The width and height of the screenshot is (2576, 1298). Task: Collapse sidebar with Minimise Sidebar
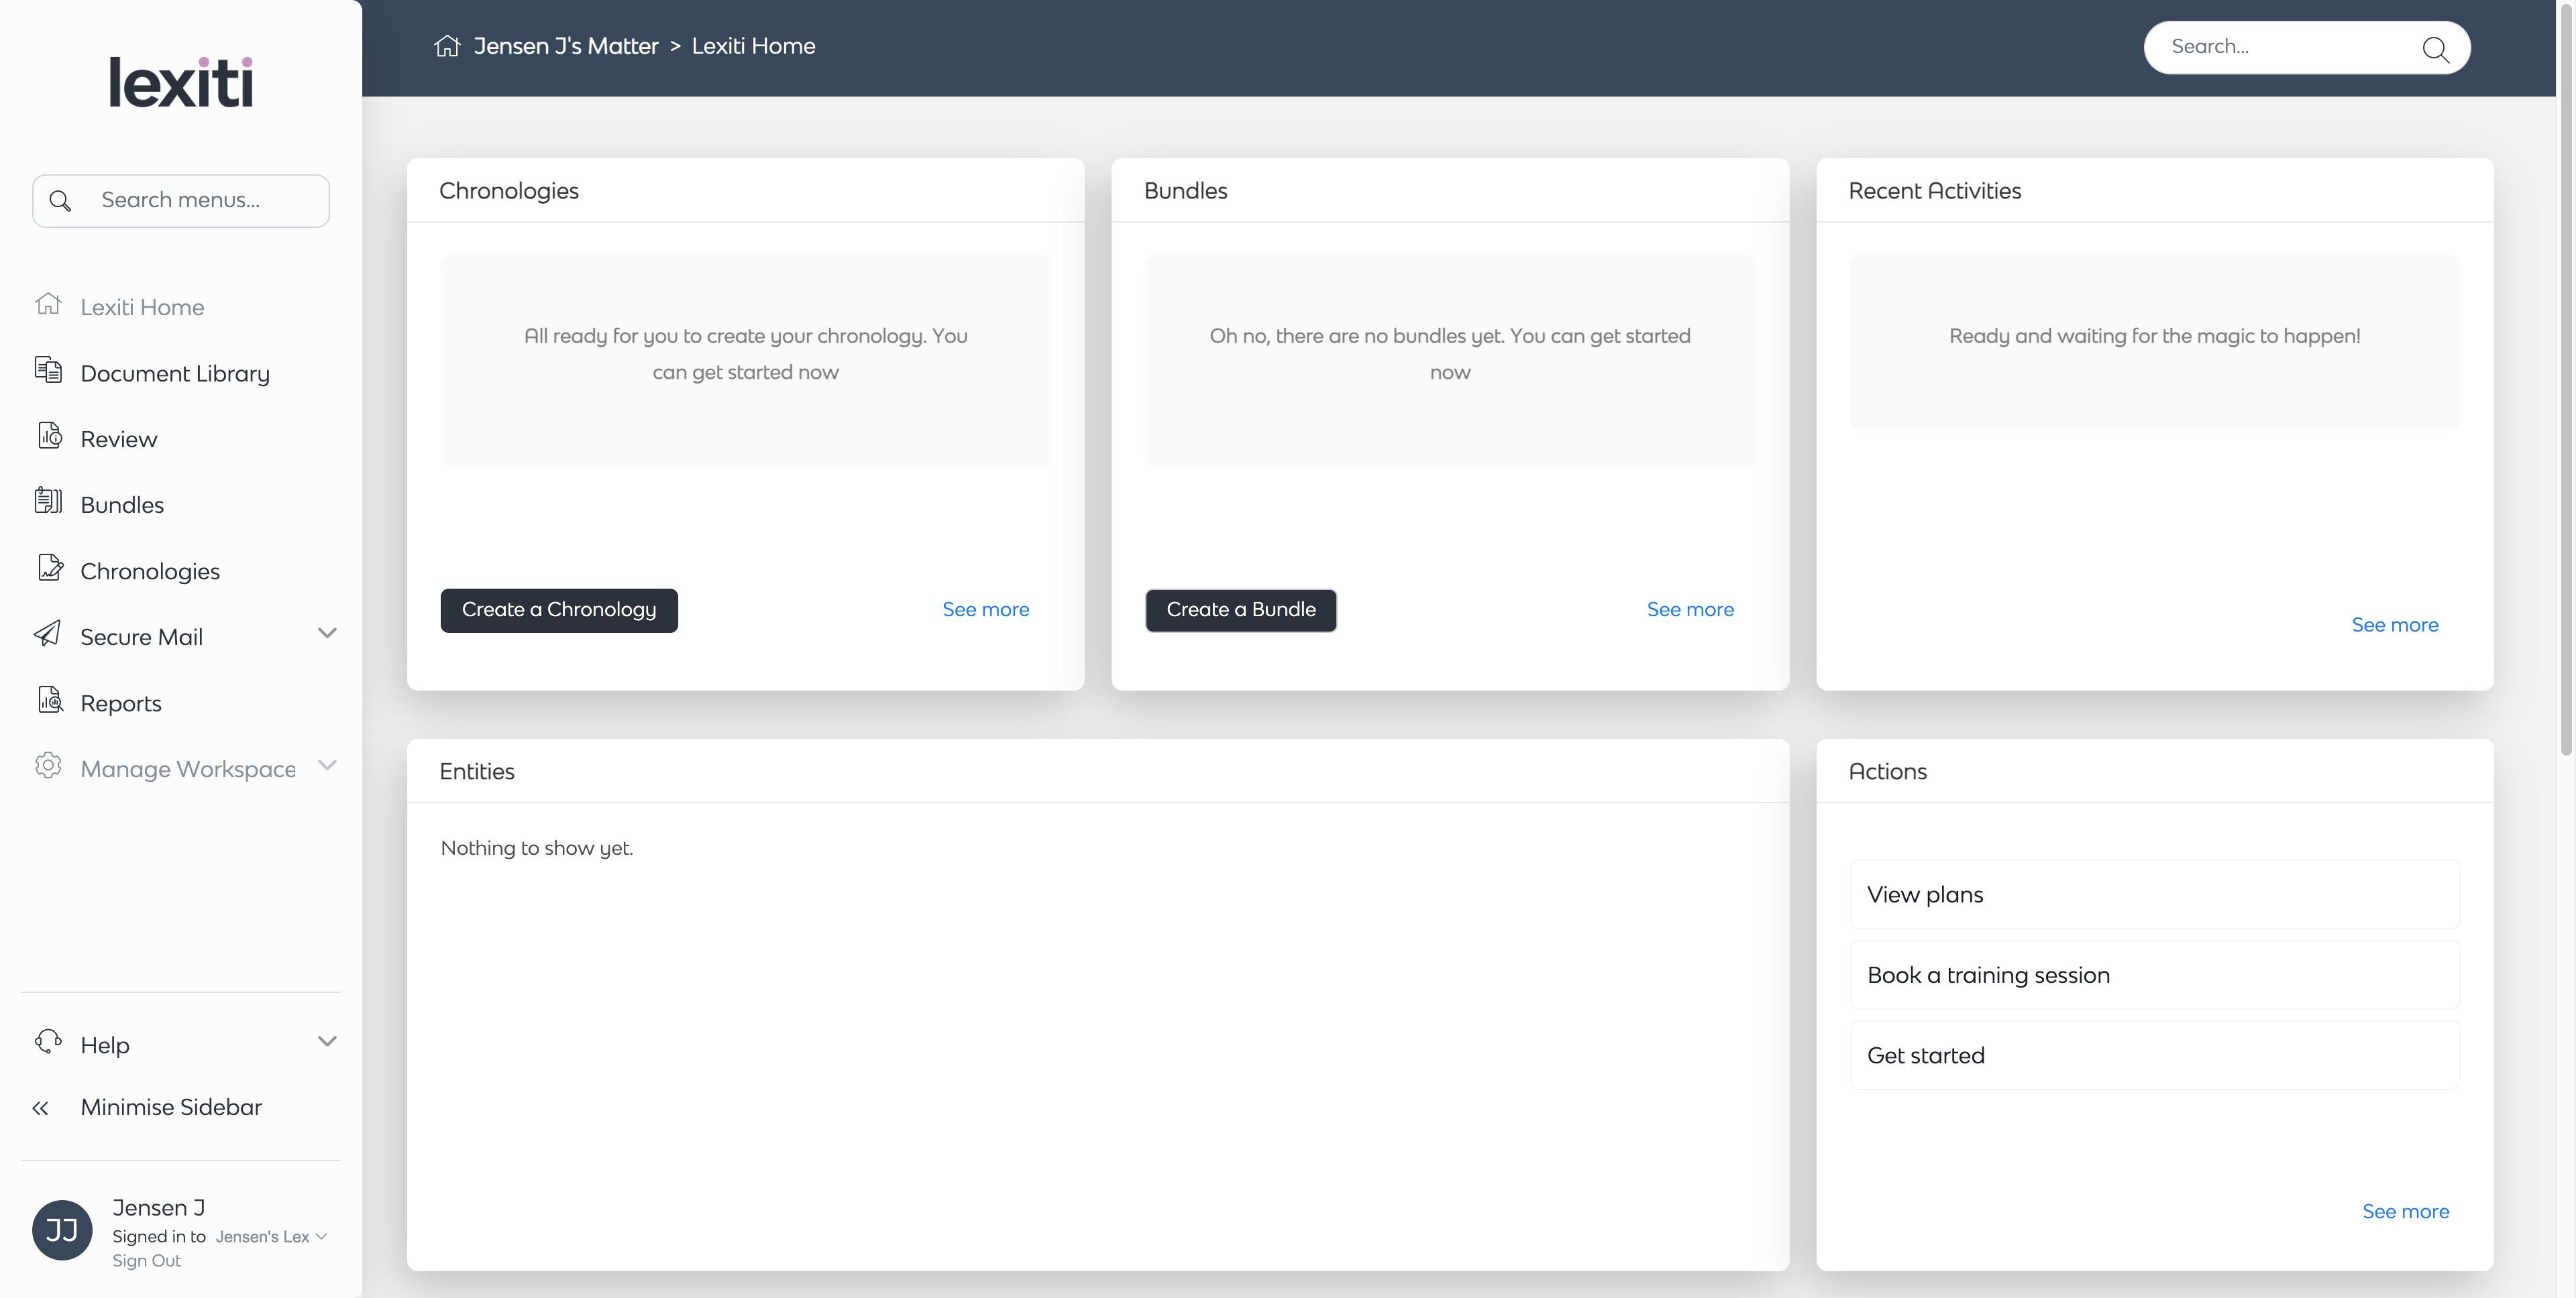click(170, 1107)
